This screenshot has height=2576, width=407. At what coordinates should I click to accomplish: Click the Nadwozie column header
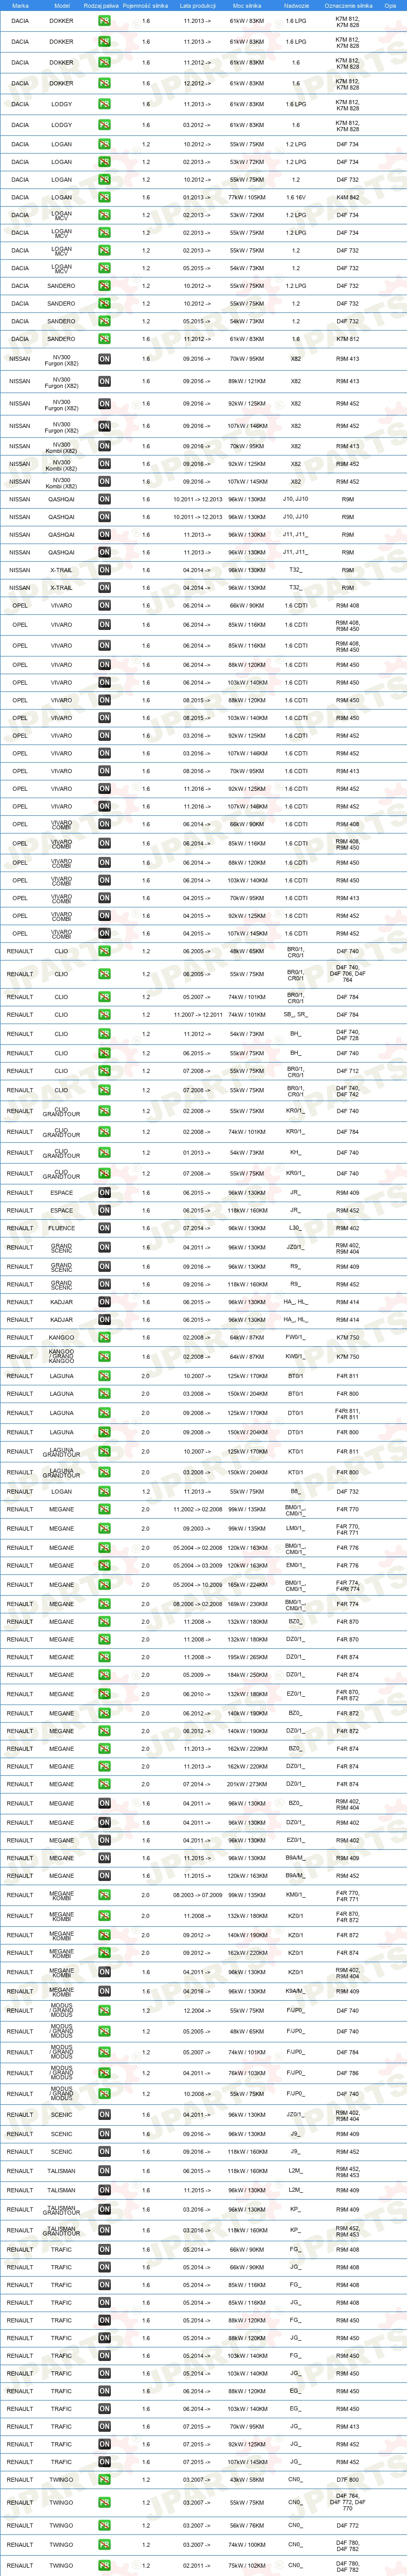point(296,5)
